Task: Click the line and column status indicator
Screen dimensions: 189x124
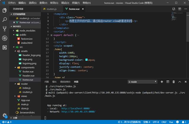Action: 129,122
